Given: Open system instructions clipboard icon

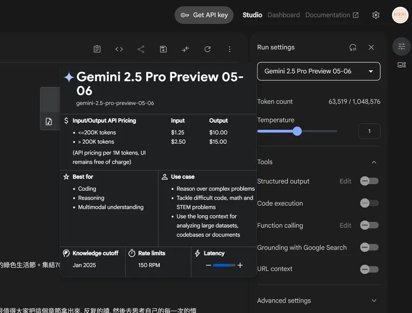Looking at the screenshot, I should coord(97,49).
